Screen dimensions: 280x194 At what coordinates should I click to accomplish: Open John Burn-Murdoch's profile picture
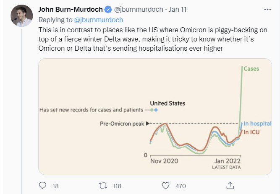21,16
